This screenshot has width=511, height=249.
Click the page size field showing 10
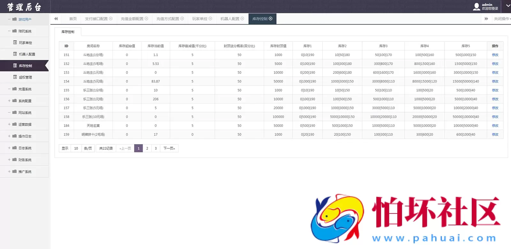coord(76,148)
